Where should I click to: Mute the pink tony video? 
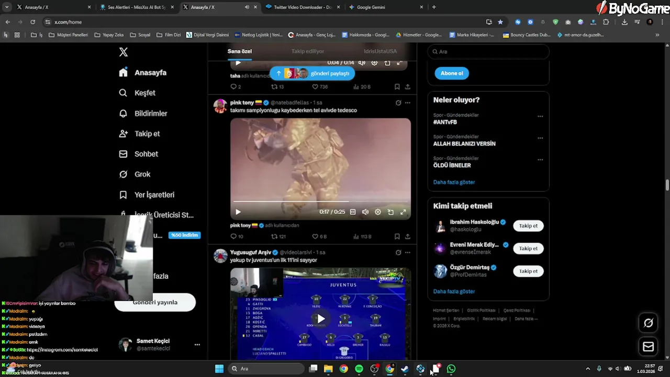365,212
